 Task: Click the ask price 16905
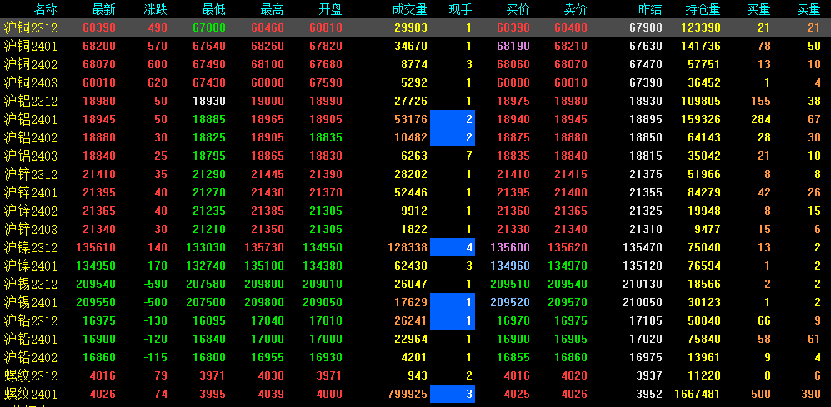[571, 340]
